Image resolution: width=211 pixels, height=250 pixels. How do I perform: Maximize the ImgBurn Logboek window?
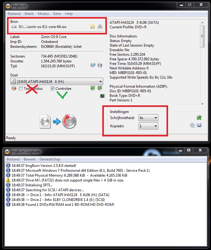[189, 150]
